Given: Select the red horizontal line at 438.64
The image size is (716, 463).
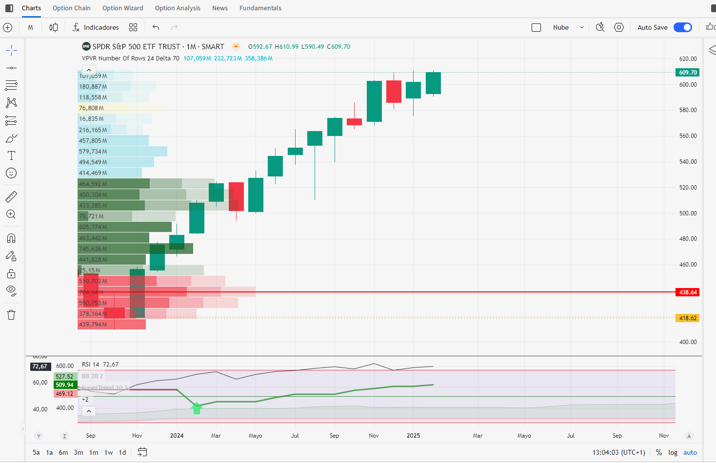Looking at the screenshot, I should 376,292.
